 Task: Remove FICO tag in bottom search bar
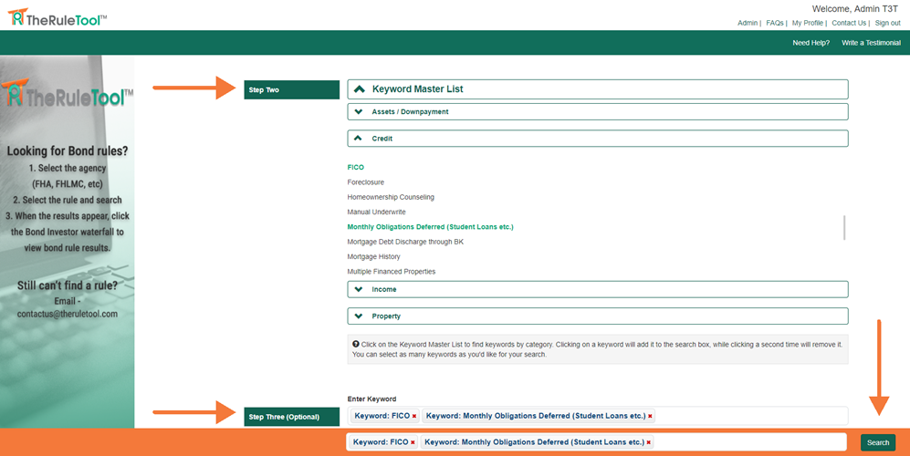tap(413, 442)
